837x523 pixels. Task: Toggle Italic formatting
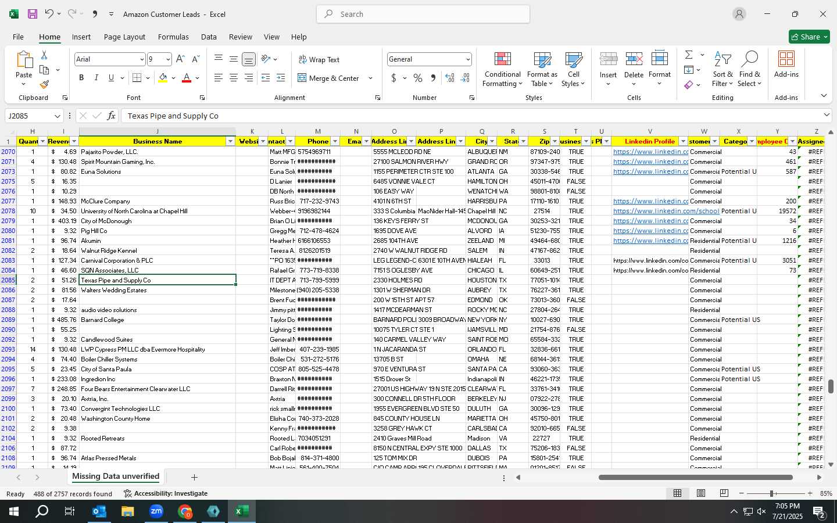click(96, 78)
